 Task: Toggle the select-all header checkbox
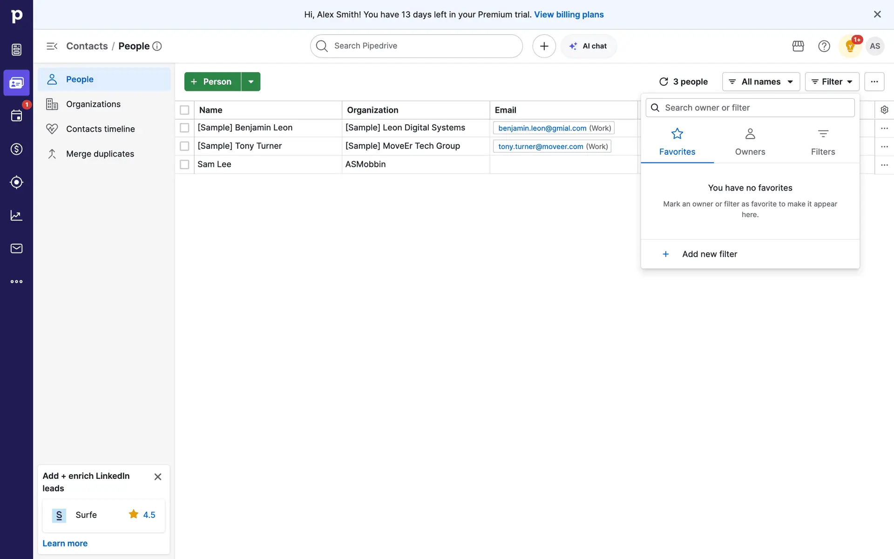pos(184,110)
